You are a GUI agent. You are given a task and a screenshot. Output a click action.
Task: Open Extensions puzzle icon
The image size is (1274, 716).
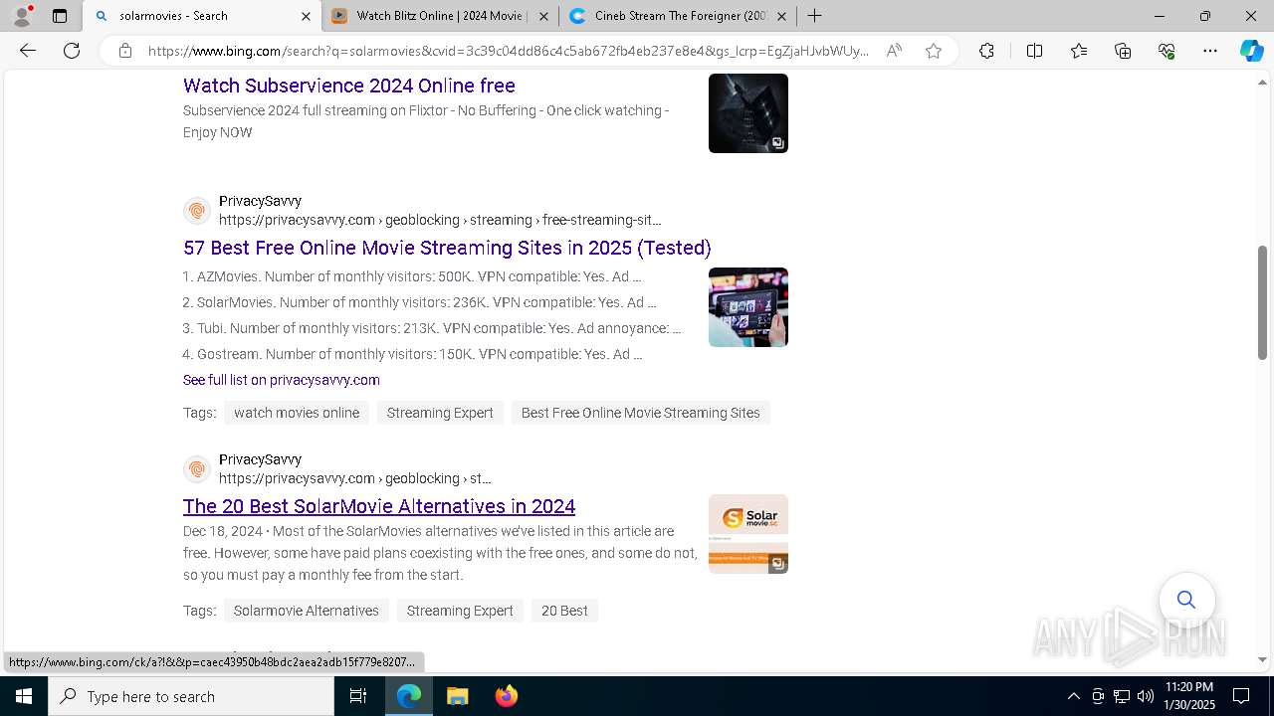986,51
